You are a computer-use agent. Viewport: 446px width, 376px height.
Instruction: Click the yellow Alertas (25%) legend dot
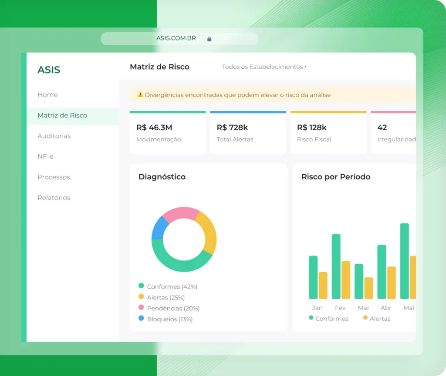141,296
